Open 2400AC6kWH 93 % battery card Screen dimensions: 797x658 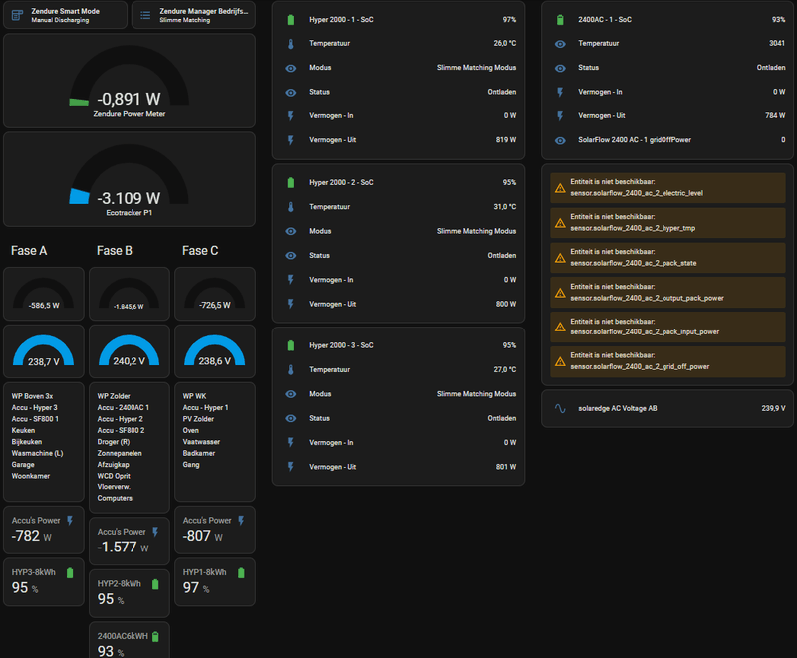[x=130, y=641]
